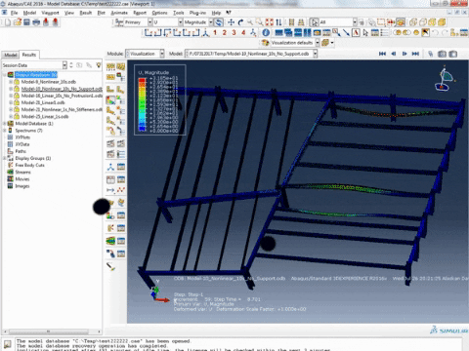This screenshot has width=469, height=351.
Task: Open the Session Data dropdown
Action: pos(64,65)
